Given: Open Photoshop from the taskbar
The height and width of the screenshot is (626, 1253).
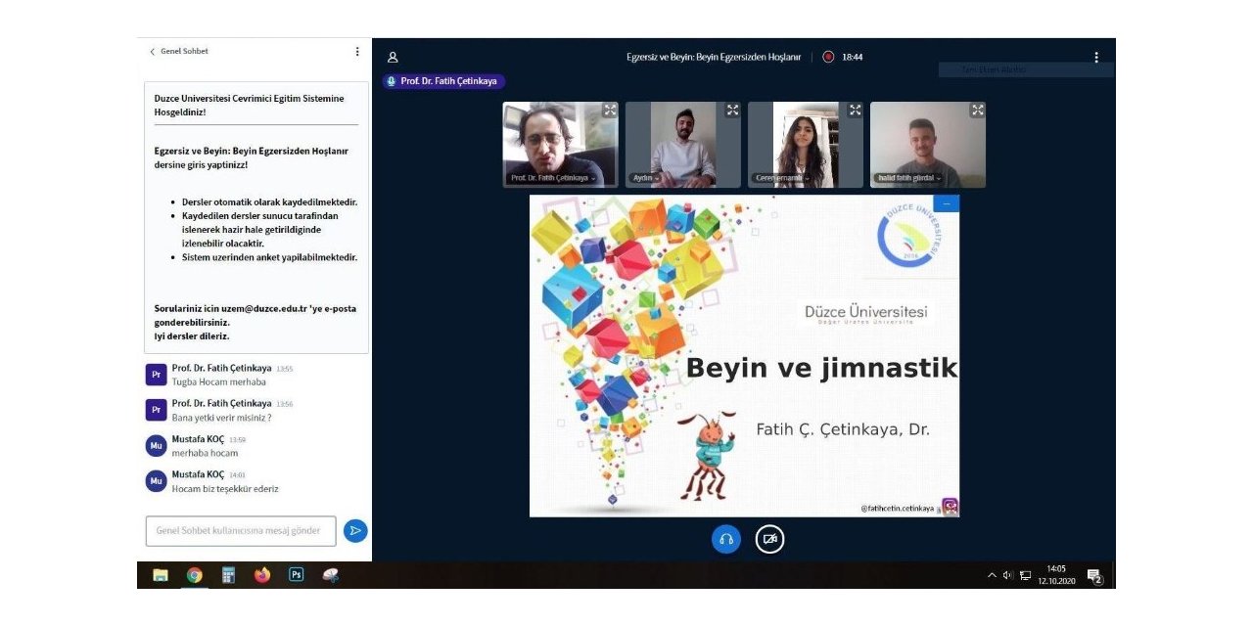Looking at the screenshot, I should tap(297, 575).
